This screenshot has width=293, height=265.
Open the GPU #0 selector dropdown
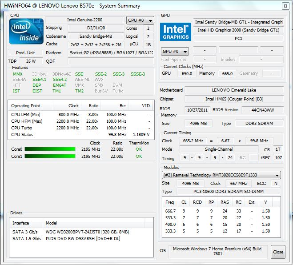(175, 52)
